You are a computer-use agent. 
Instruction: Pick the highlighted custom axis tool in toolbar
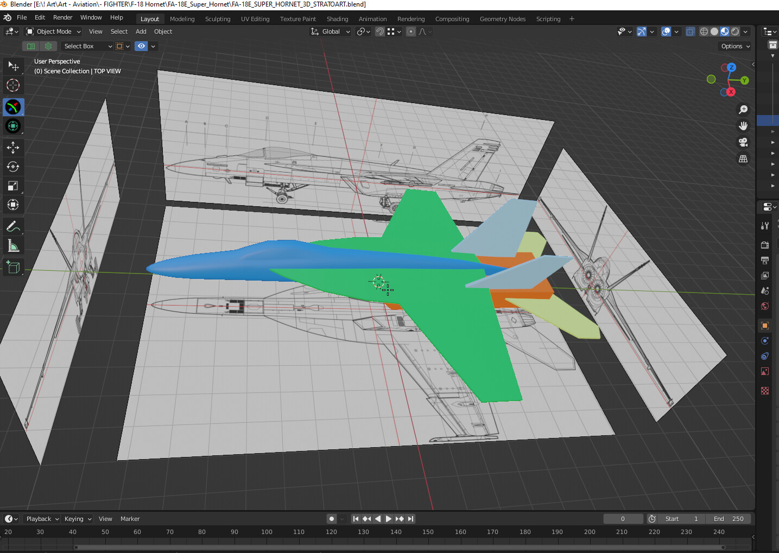point(13,107)
